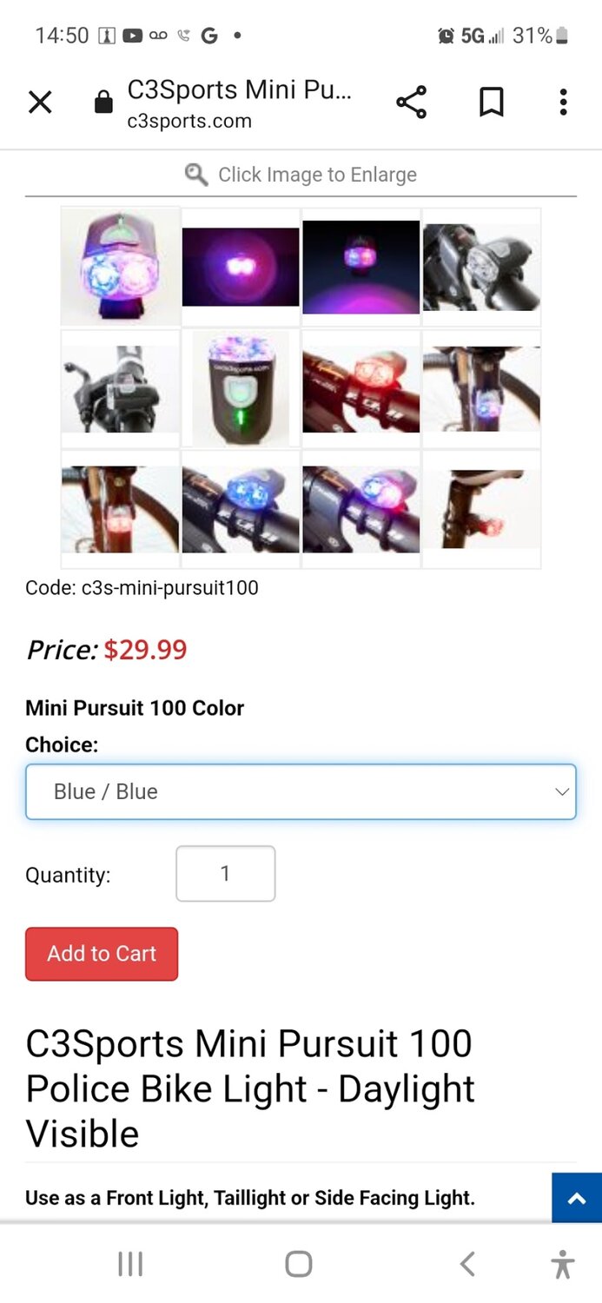The height and width of the screenshot is (1303, 602).
Task: Click the dropdown chevron on color choice
Action: pyautogui.click(x=562, y=791)
